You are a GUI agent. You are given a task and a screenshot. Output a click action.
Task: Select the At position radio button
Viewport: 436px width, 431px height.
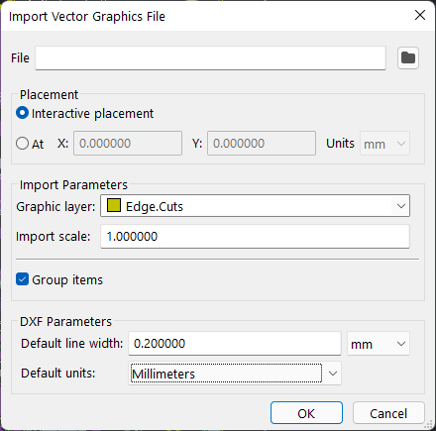point(22,144)
